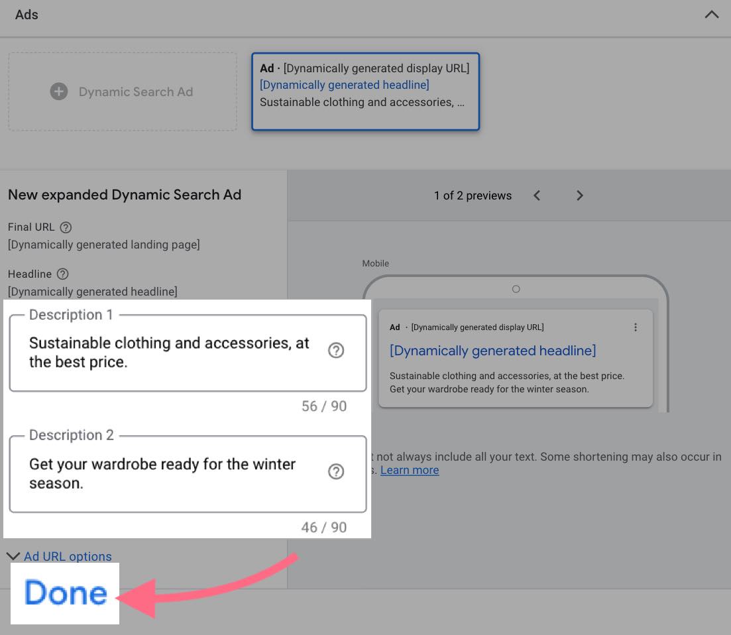This screenshot has width=731, height=635.
Task: Click the dashed Dynamic Search Ad placeholder card
Action: tap(123, 91)
